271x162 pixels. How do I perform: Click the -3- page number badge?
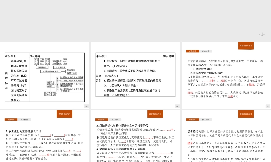[x=177, y=106]
